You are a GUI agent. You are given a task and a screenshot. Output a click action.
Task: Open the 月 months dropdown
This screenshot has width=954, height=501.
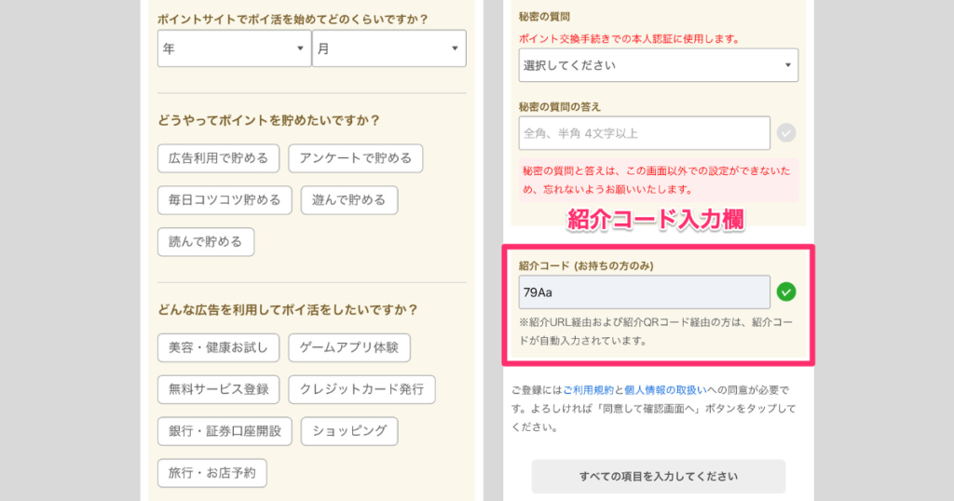pos(389,48)
